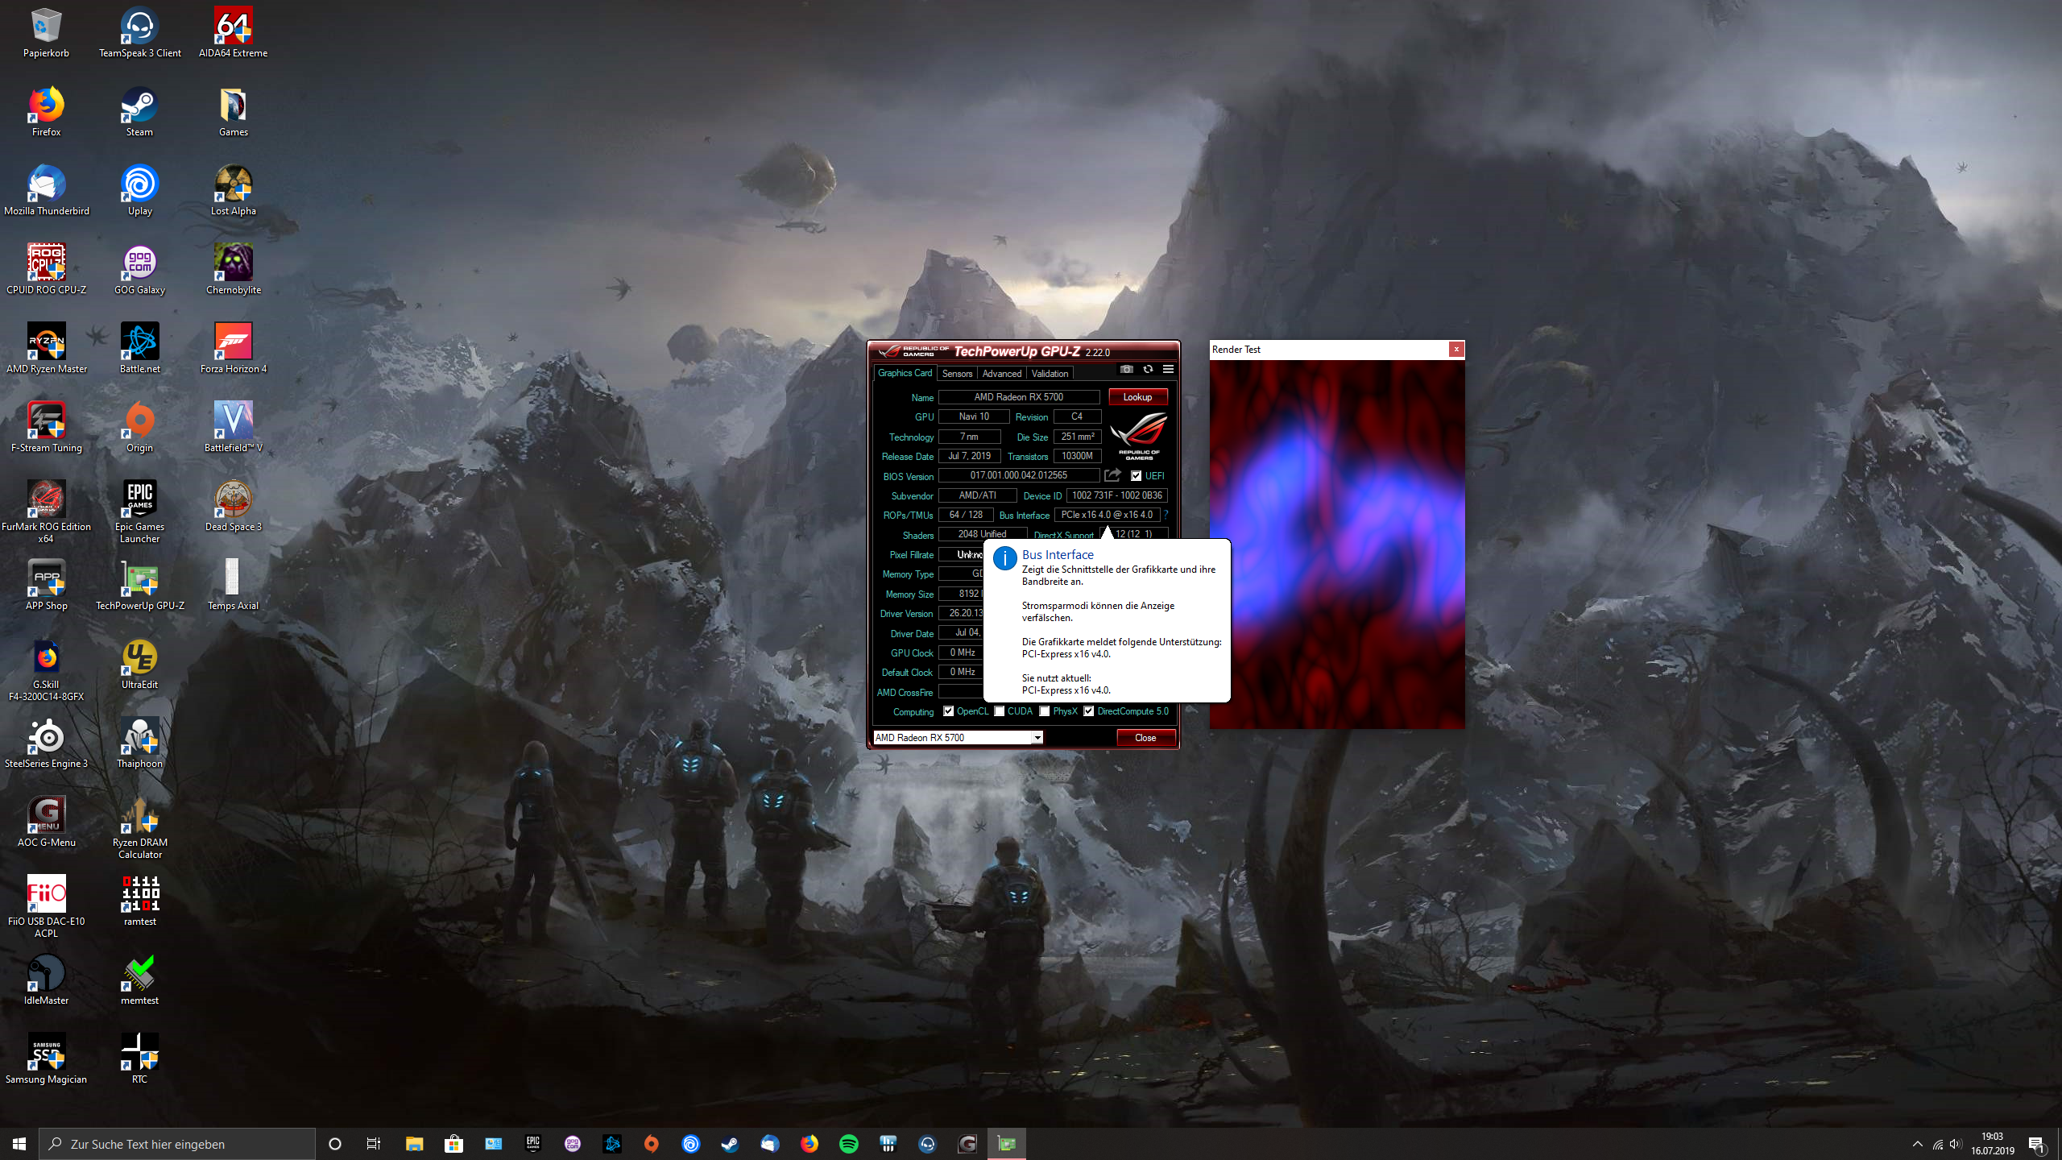
Task: Click the Windows taskbar search field
Action: 177,1144
